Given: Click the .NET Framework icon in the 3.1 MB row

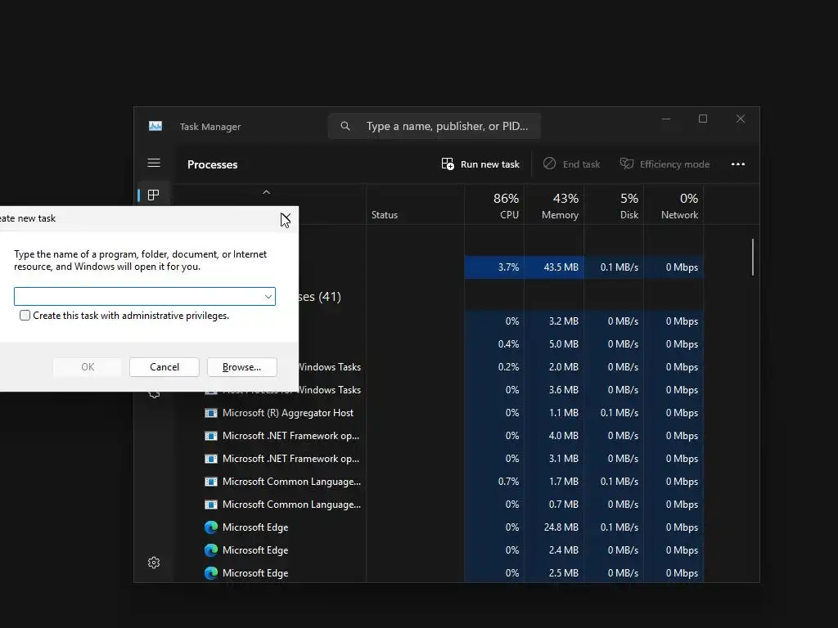Looking at the screenshot, I should coord(211,459).
